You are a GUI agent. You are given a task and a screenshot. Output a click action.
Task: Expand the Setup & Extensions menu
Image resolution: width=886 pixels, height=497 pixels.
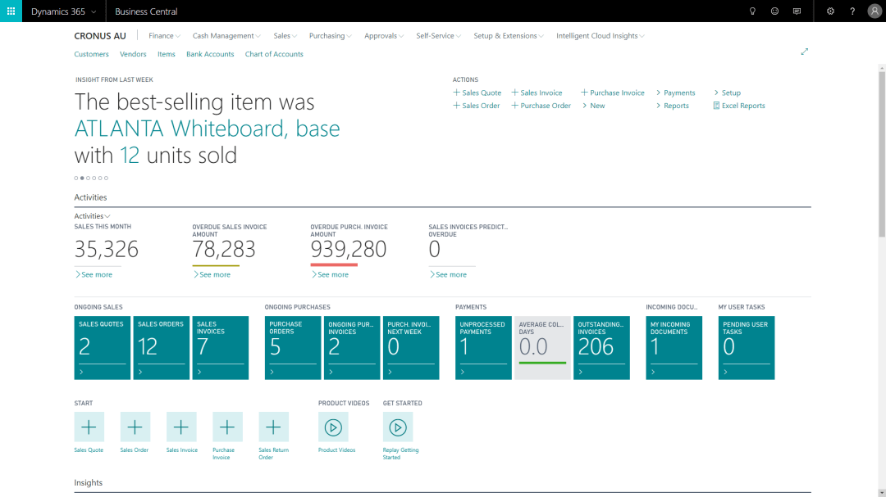(x=509, y=35)
